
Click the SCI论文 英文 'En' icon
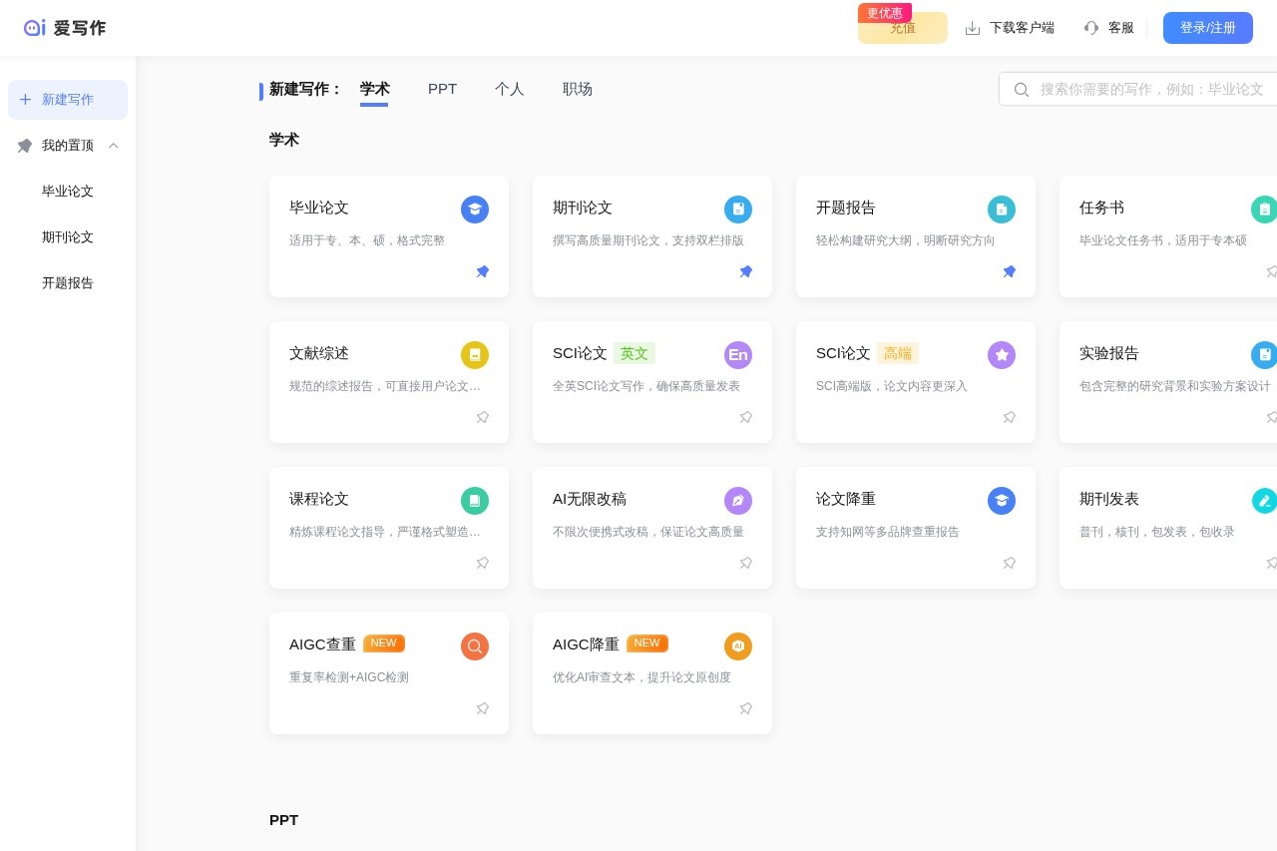738,355
